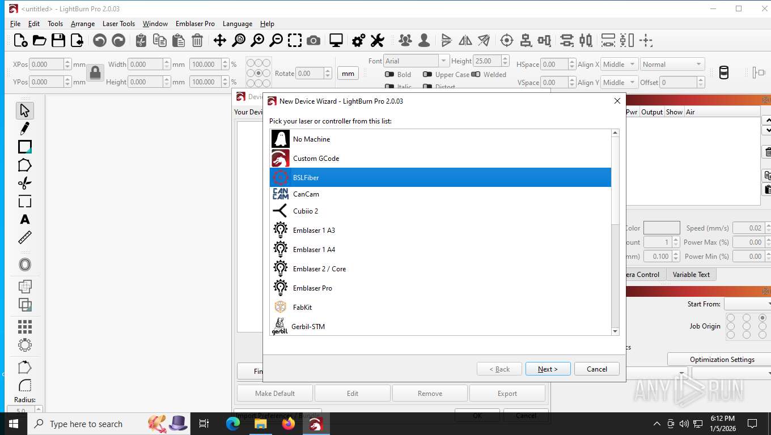Open Device Settings wrench-screwdriver icon
Screen dimensions: 771x435
pos(378,40)
